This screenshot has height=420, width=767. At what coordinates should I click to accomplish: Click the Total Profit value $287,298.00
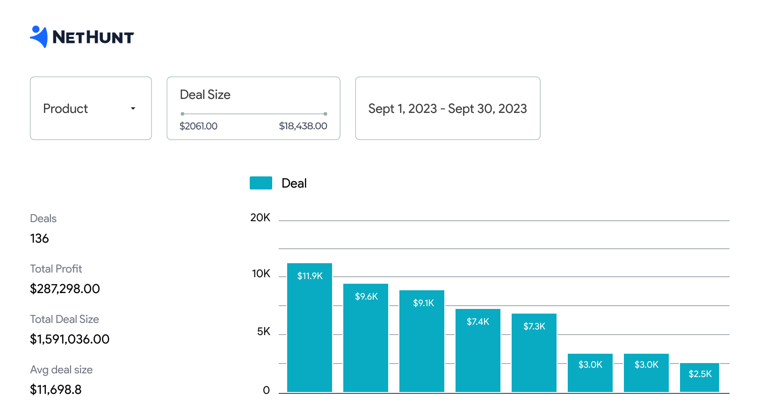(x=65, y=289)
